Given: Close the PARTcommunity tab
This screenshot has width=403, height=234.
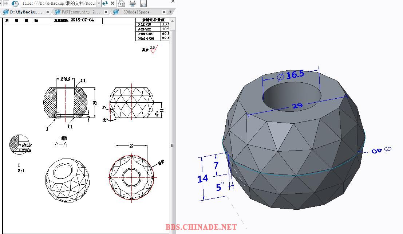Looking at the screenshot, I should [x=106, y=12].
